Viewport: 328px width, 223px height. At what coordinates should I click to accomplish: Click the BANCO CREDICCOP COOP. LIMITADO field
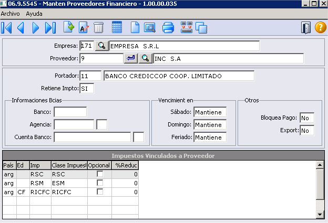pyautogui.click(x=179, y=76)
